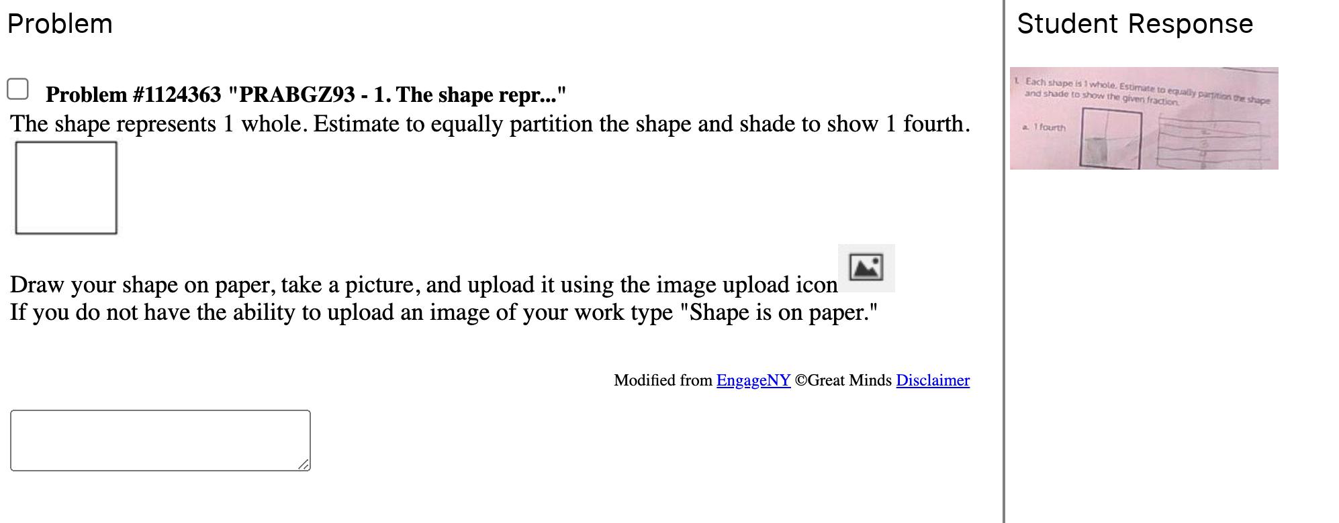This screenshot has height=523, width=1339.
Task: Open the EngageNY link
Action: click(x=753, y=380)
